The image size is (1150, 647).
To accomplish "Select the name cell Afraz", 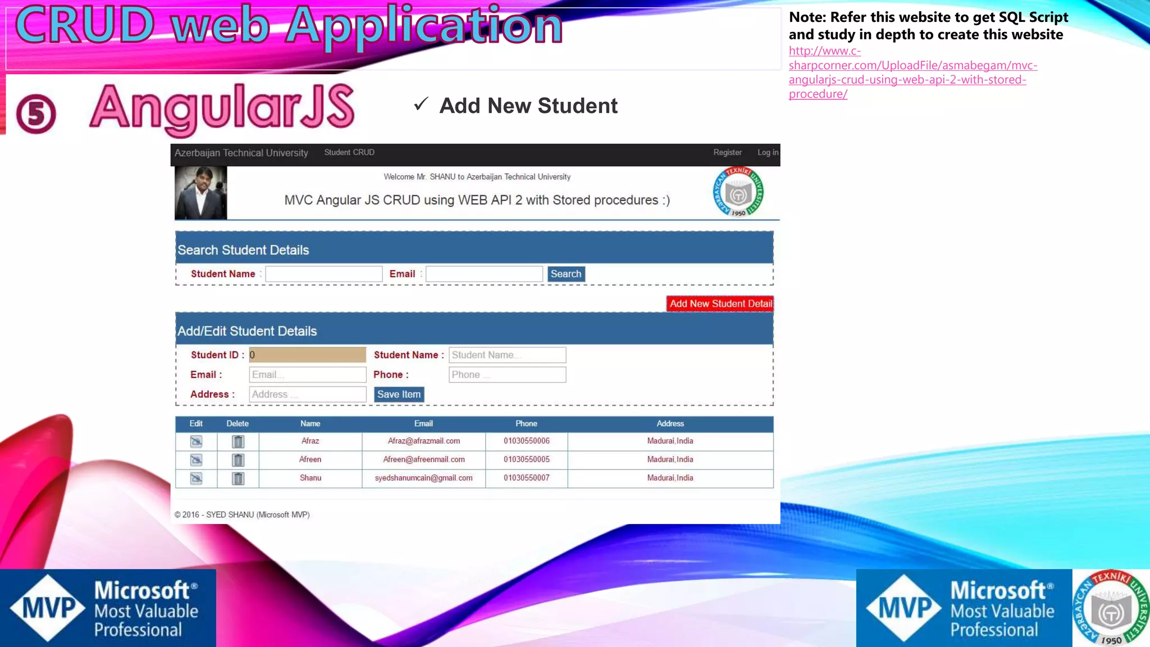I will point(310,441).
